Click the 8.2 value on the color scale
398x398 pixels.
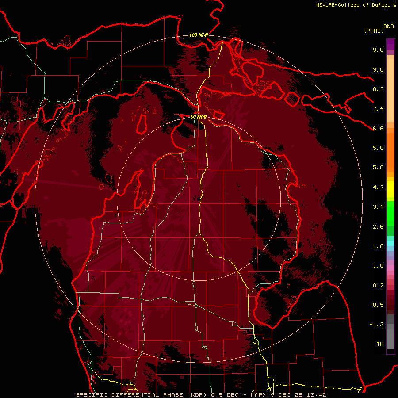[x=378, y=89]
